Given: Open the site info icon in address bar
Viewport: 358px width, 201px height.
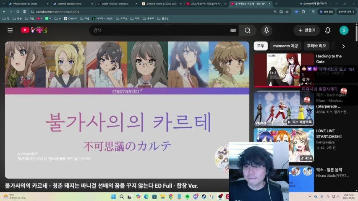Looking at the screenshot, I should (x=32, y=12).
